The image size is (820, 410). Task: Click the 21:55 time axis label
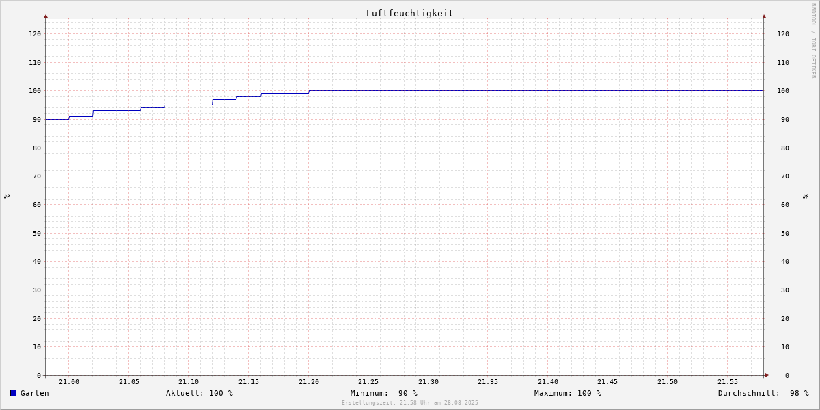pyautogui.click(x=728, y=382)
